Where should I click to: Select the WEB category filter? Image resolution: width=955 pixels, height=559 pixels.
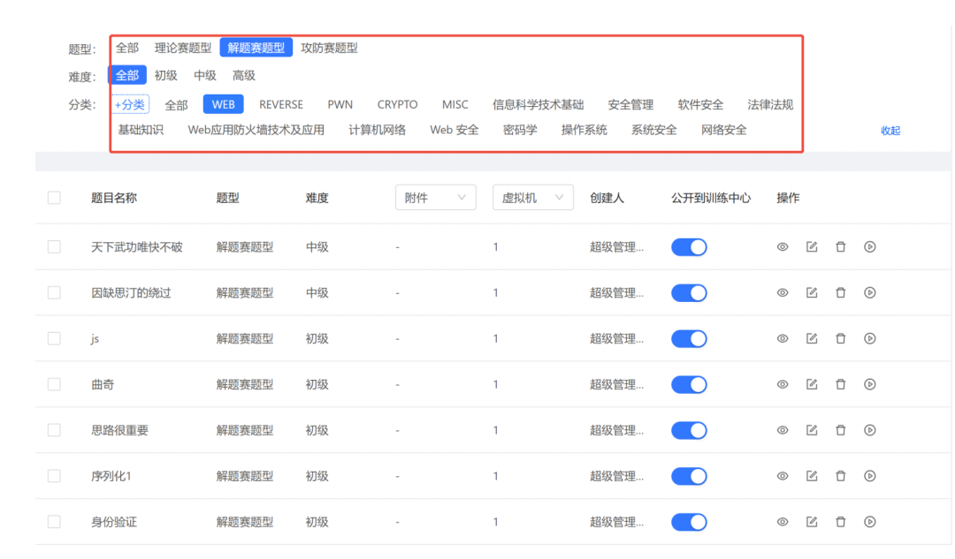pyautogui.click(x=223, y=103)
